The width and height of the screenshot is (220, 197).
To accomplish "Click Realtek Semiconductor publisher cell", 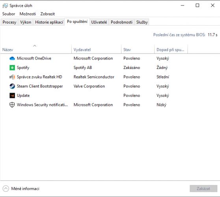I will point(94,77).
